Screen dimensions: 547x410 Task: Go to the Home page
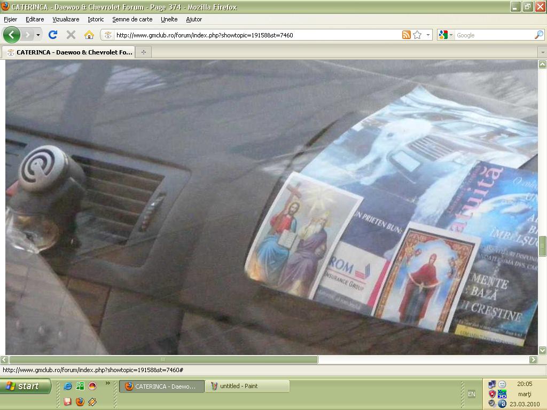click(x=89, y=35)
